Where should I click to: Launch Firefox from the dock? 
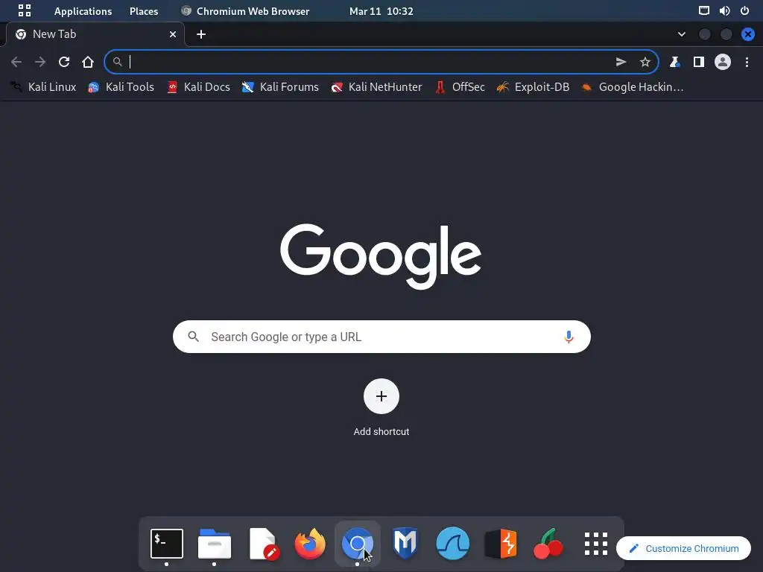point(310,543)
